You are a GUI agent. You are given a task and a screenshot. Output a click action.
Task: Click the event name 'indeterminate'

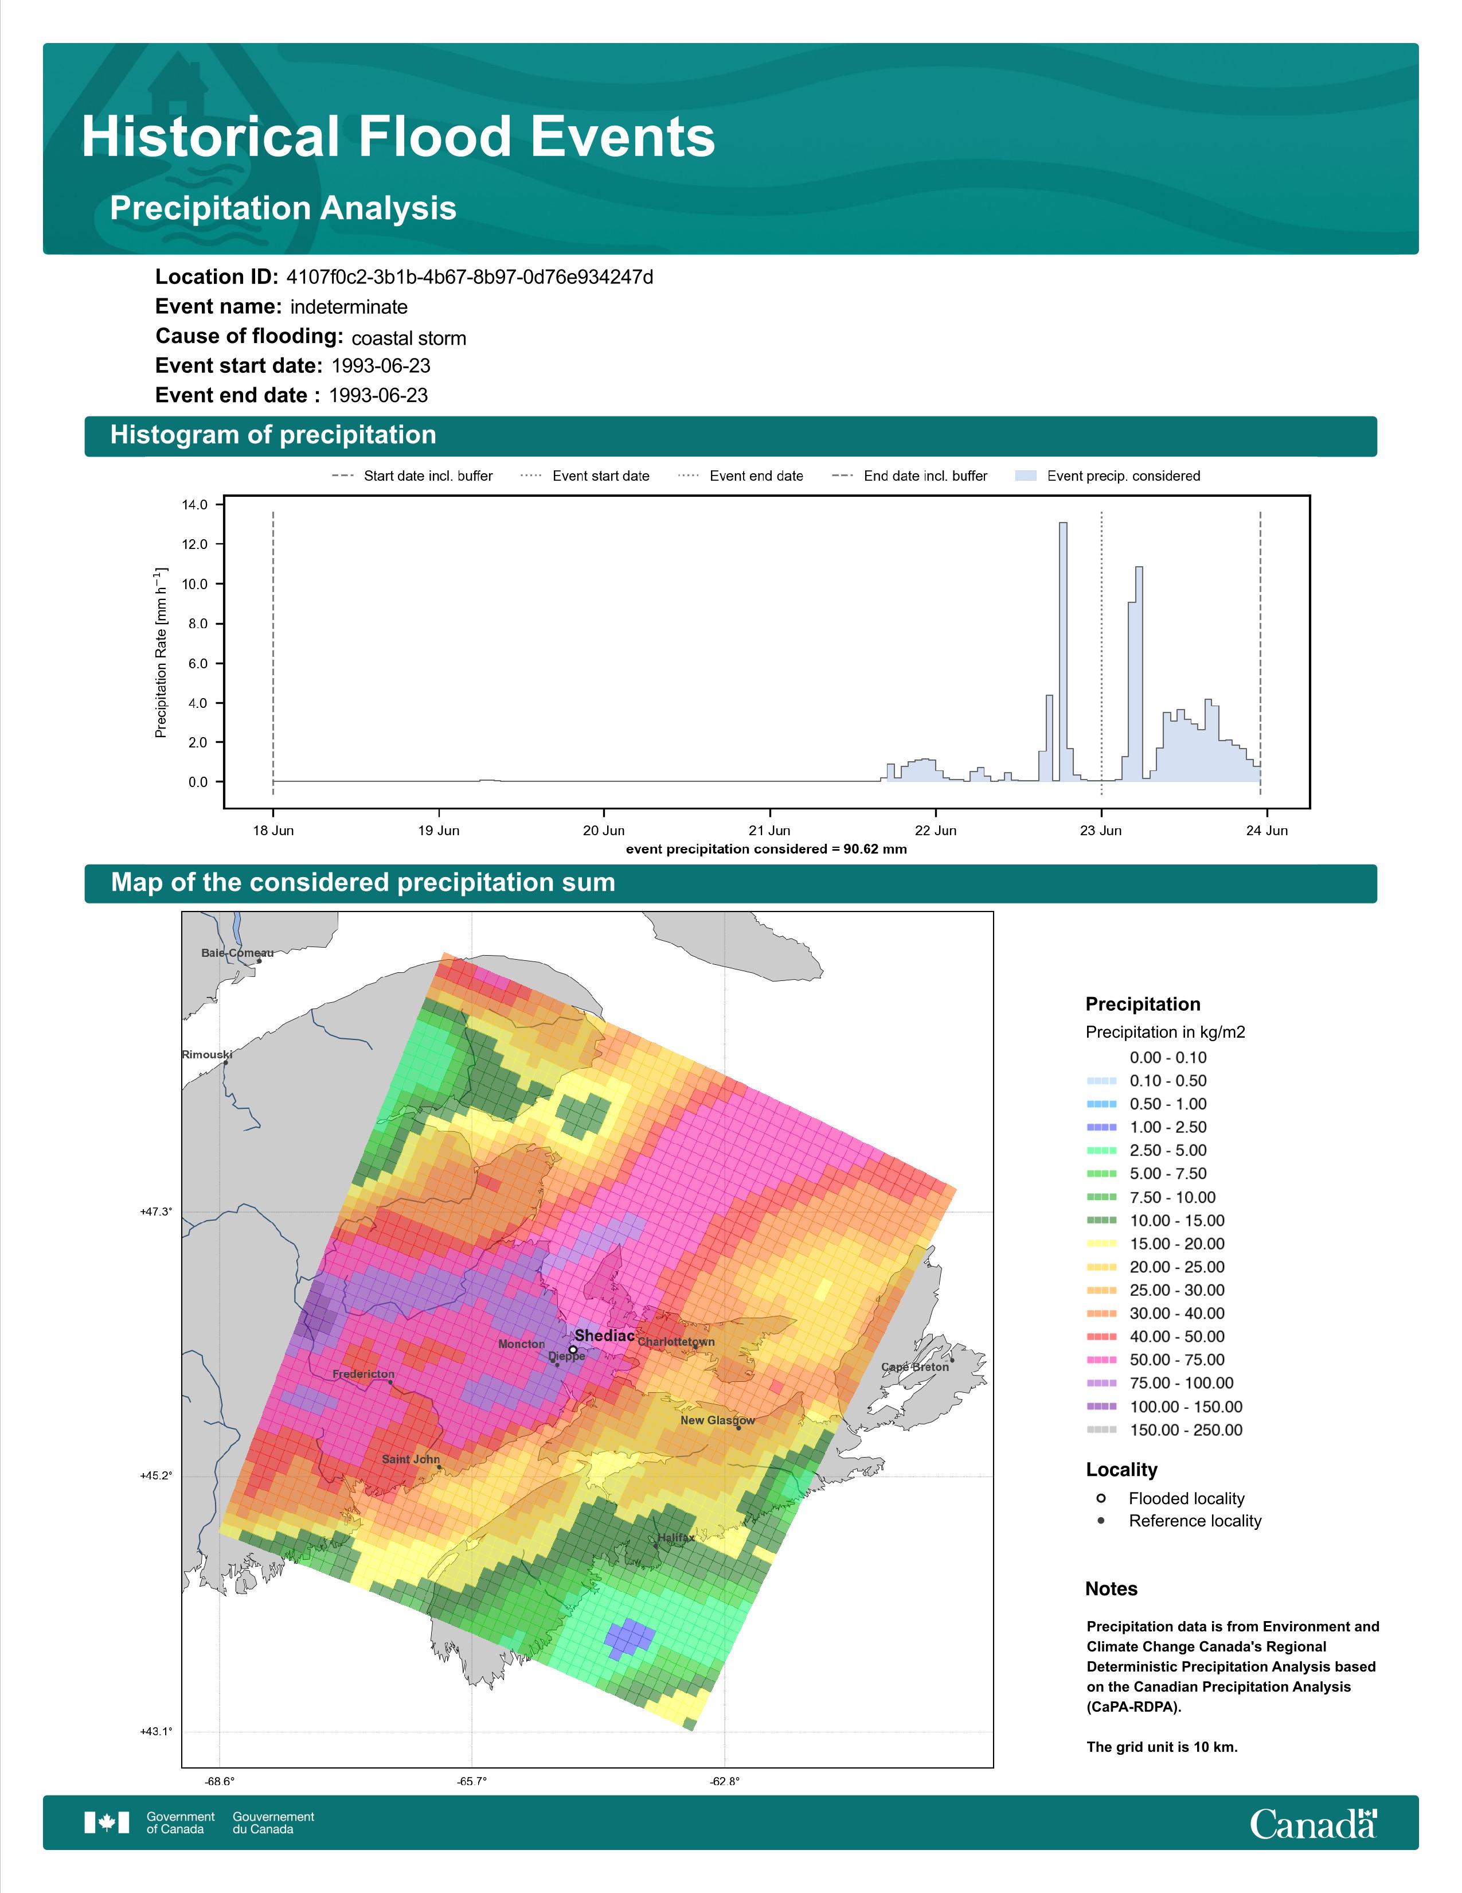point(349,307)
